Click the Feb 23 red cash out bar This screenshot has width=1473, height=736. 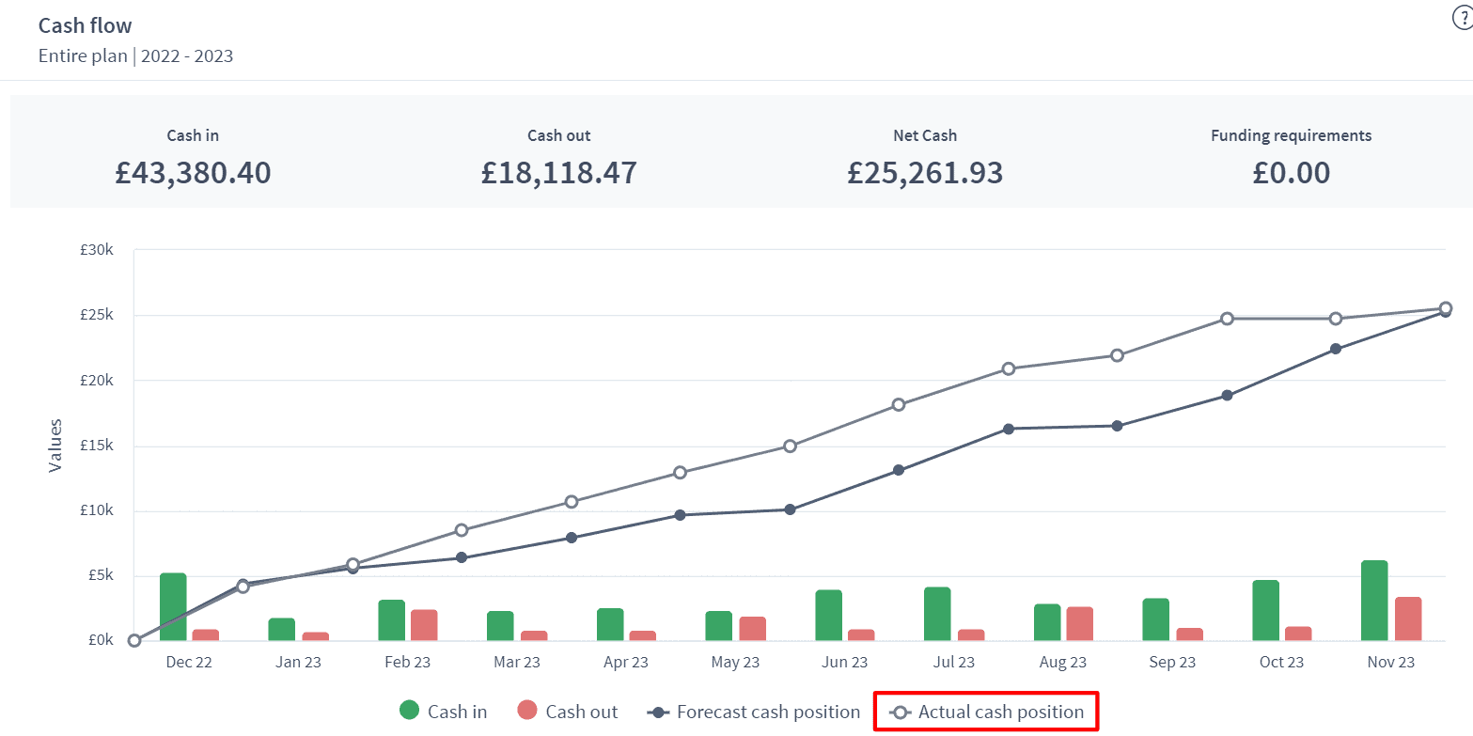tap(424, 625)
